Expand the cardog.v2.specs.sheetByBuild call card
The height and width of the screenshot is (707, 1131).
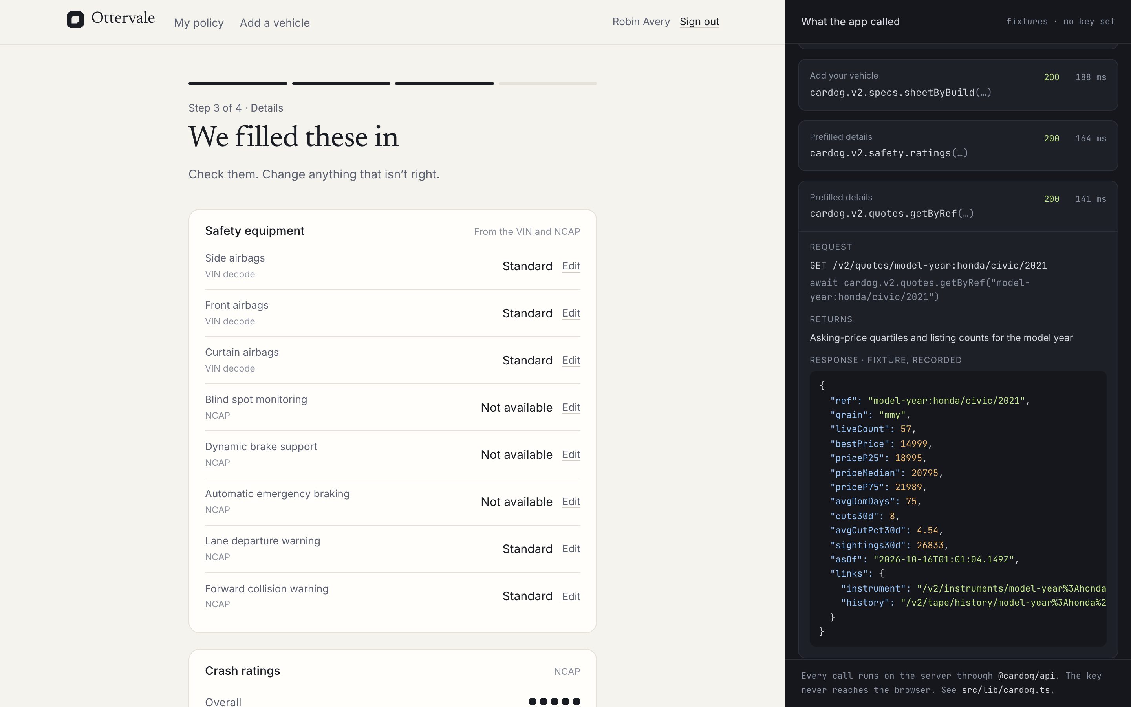click(957, 84)
